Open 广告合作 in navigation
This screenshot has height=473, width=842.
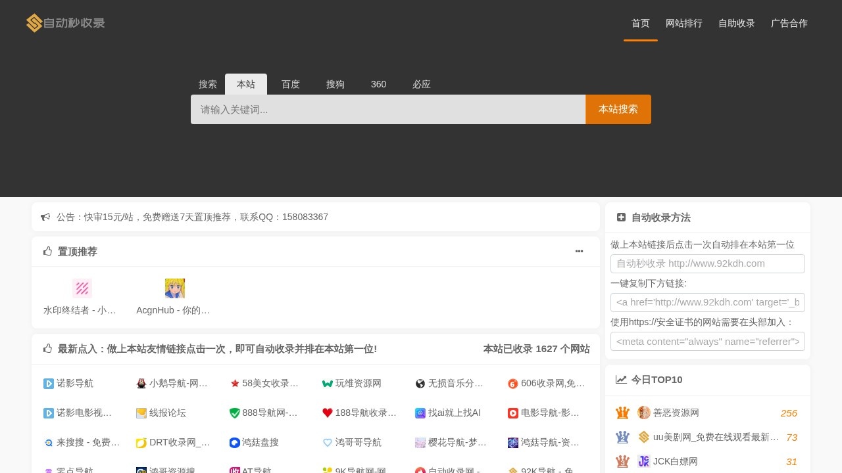[x=789, y=23]
